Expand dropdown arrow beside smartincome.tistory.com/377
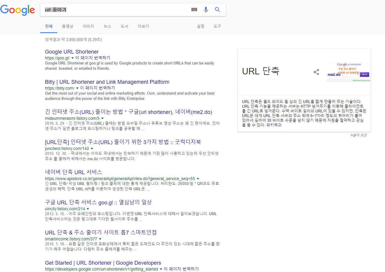 (100, 239)
